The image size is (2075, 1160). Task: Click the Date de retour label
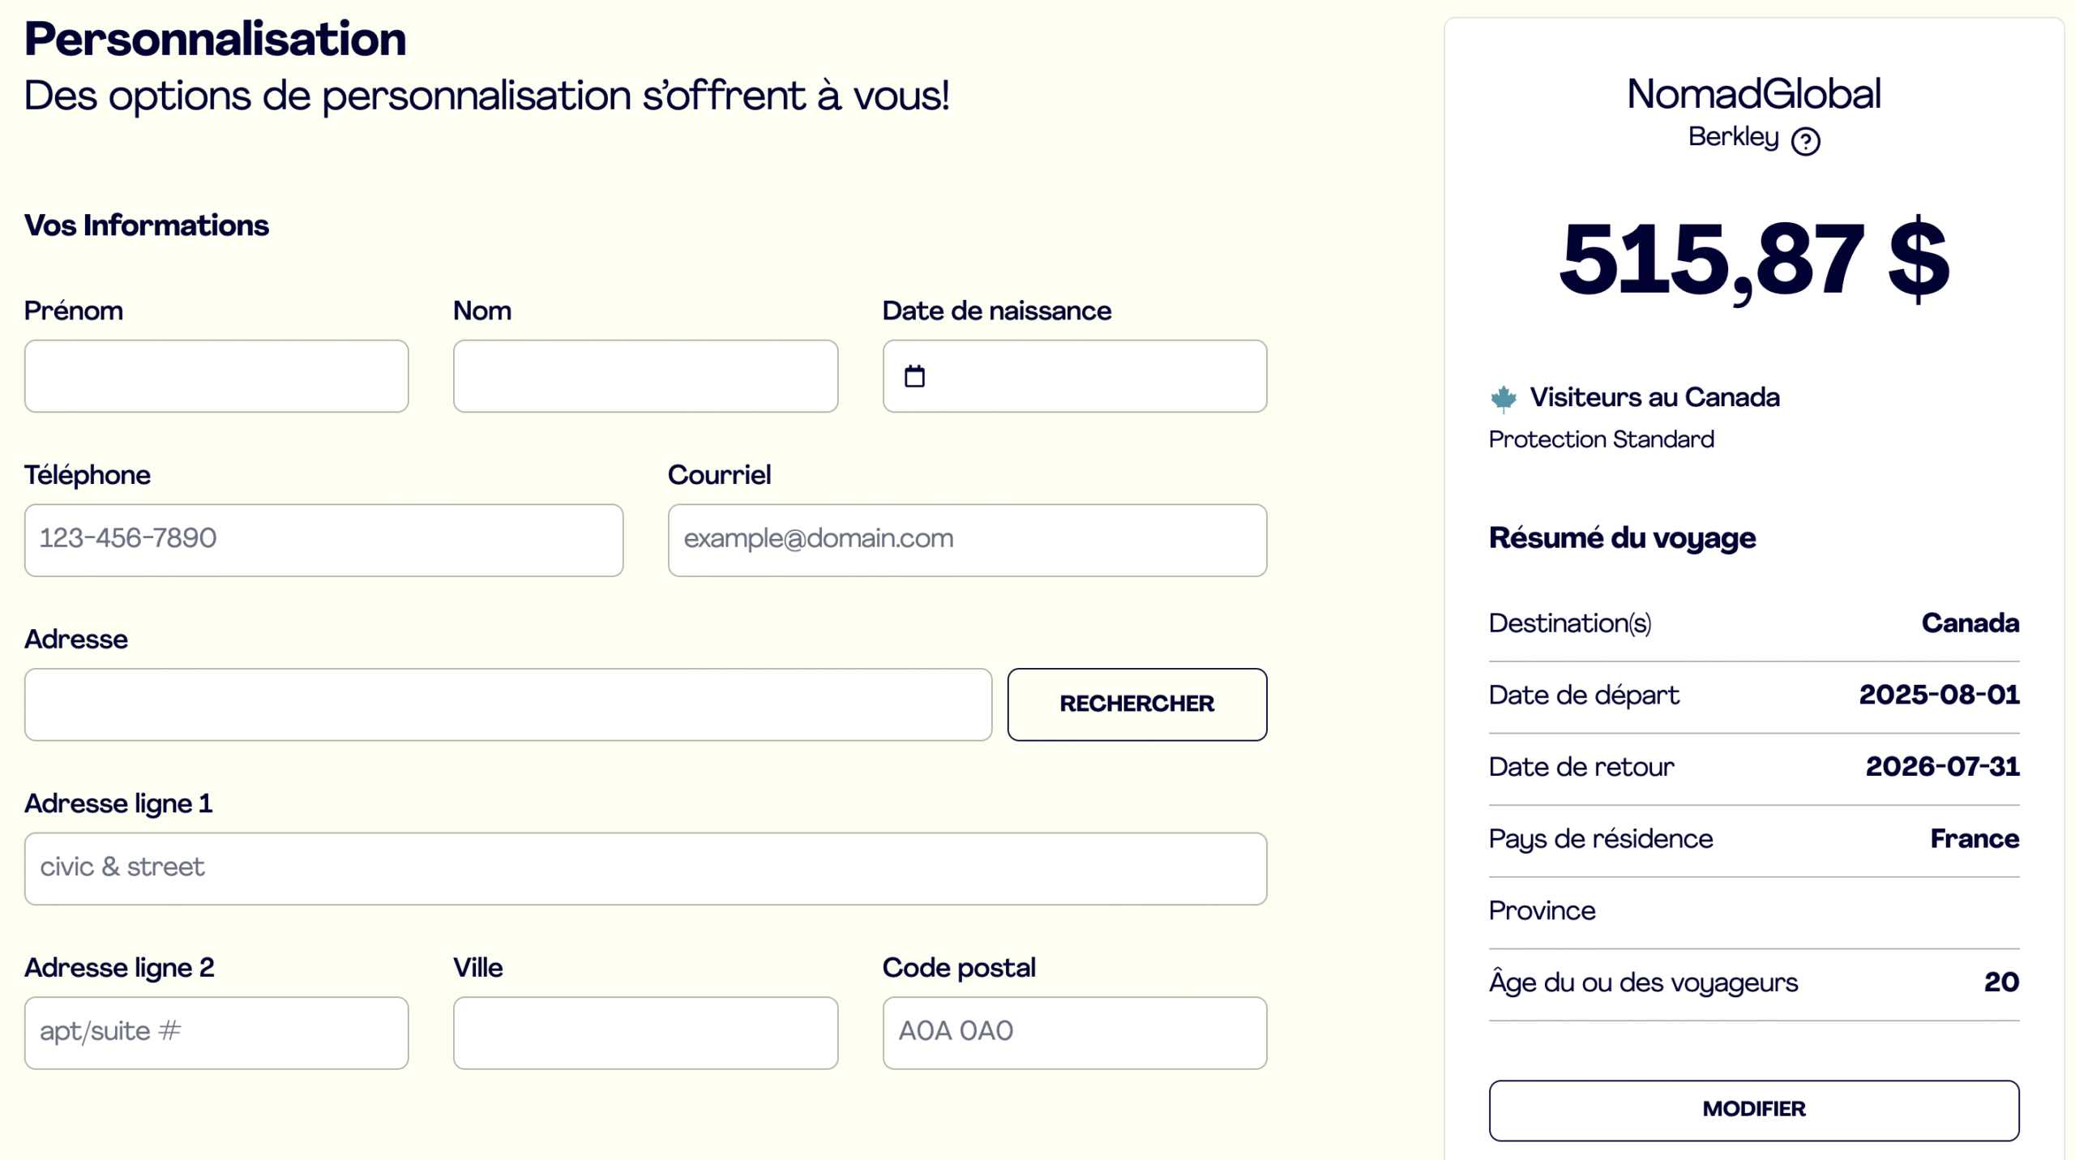(x=1581, y=767)
